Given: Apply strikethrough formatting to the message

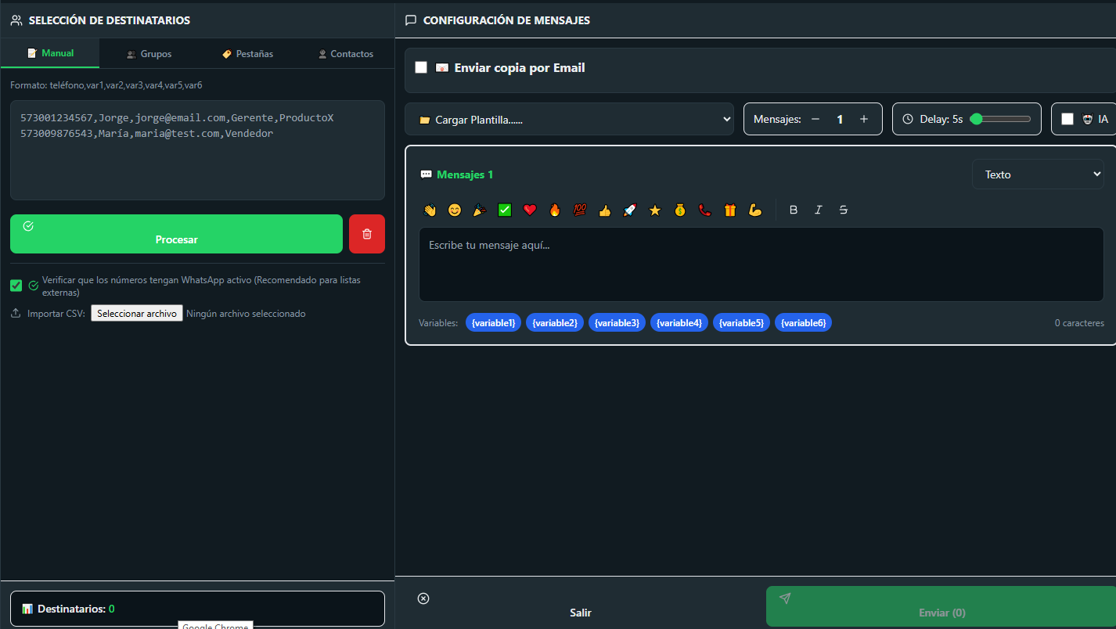Looking at the screenshot, I should 843,210.
